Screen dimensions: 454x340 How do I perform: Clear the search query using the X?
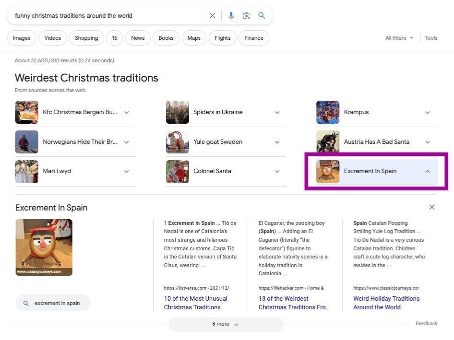[212, 15]
